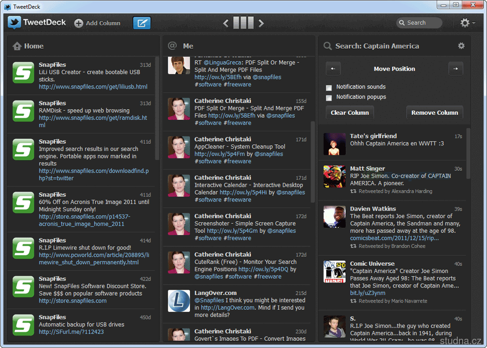This screenshot has height=348, width=487.
Task: Open the bit.ly/uZ3ynm link
Action: pos(368,293)
